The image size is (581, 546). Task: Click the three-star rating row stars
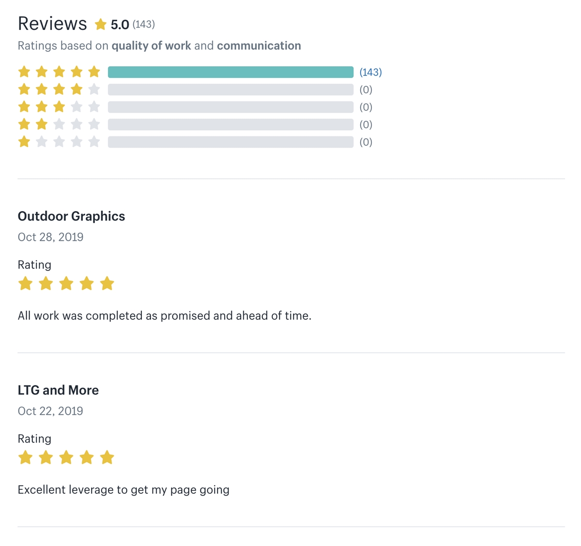click(59, 107)
